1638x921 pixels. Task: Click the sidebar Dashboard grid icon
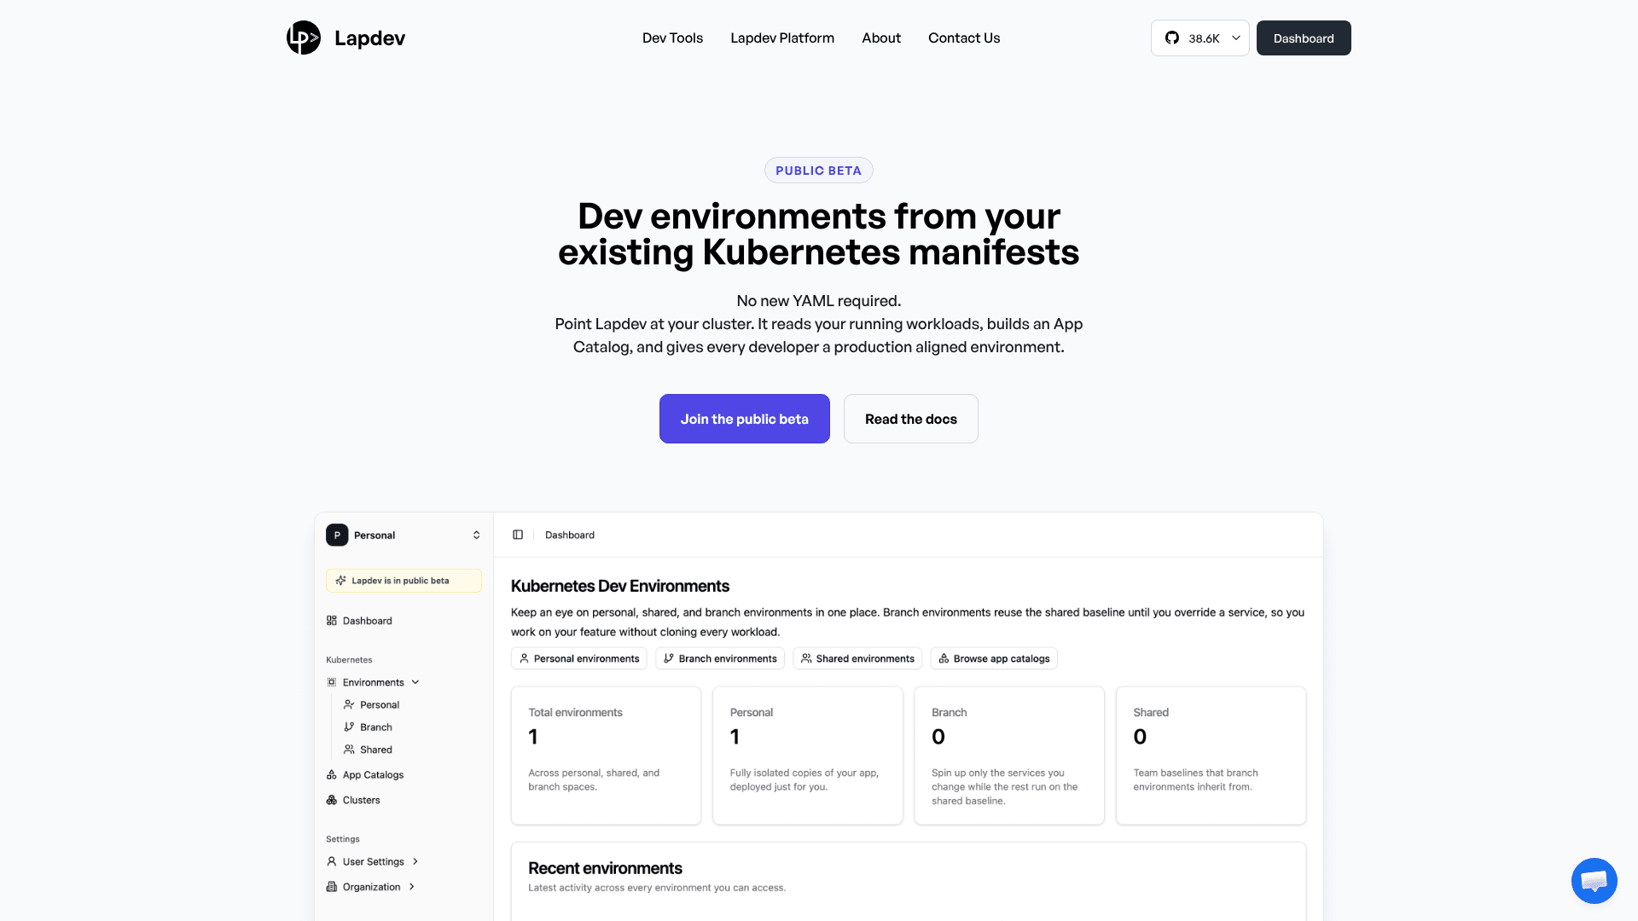tap(332, 621)
